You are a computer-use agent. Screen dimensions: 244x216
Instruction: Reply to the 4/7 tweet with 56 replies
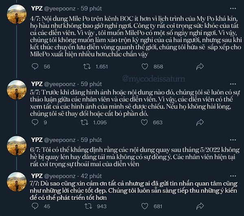[35, 66]
